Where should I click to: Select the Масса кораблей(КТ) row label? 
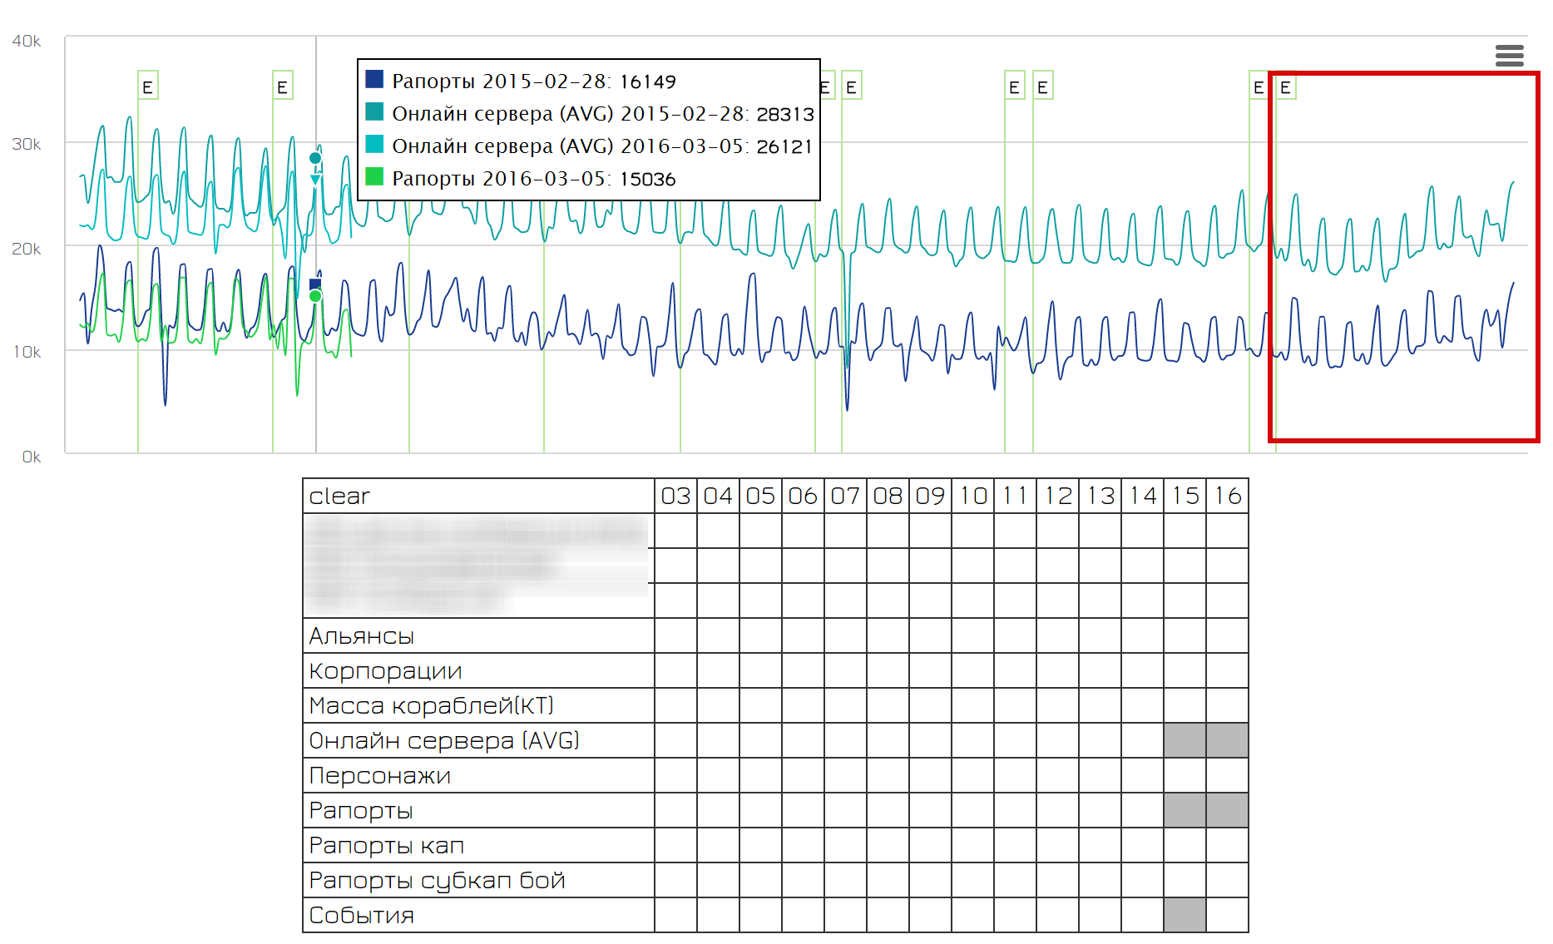point(478,705)
